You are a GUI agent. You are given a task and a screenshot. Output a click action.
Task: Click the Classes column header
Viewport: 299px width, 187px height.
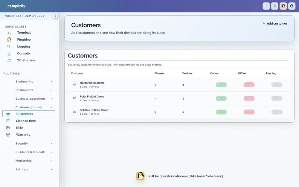point(159,73)
